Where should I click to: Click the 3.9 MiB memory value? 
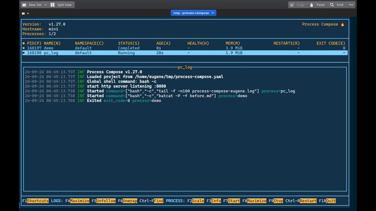click(234, 48)
